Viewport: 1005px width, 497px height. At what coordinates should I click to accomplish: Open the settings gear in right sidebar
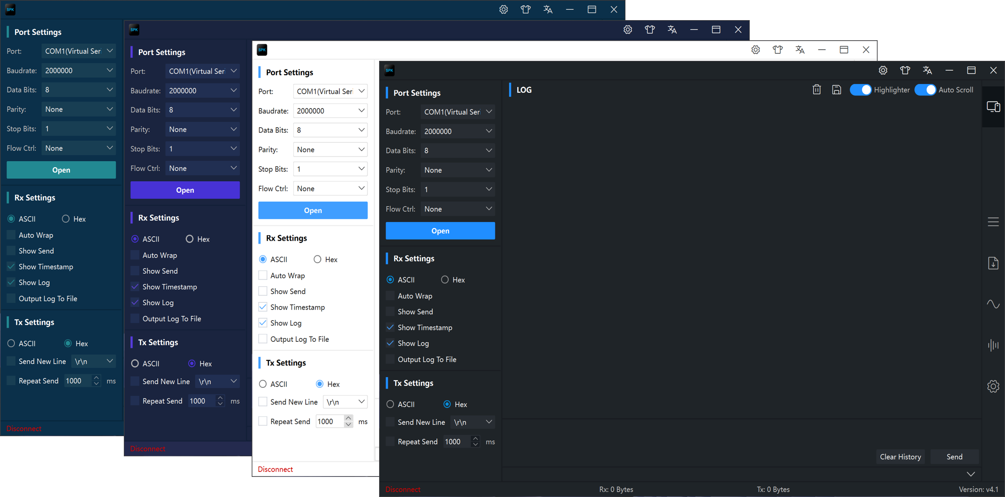pos(993,386)
